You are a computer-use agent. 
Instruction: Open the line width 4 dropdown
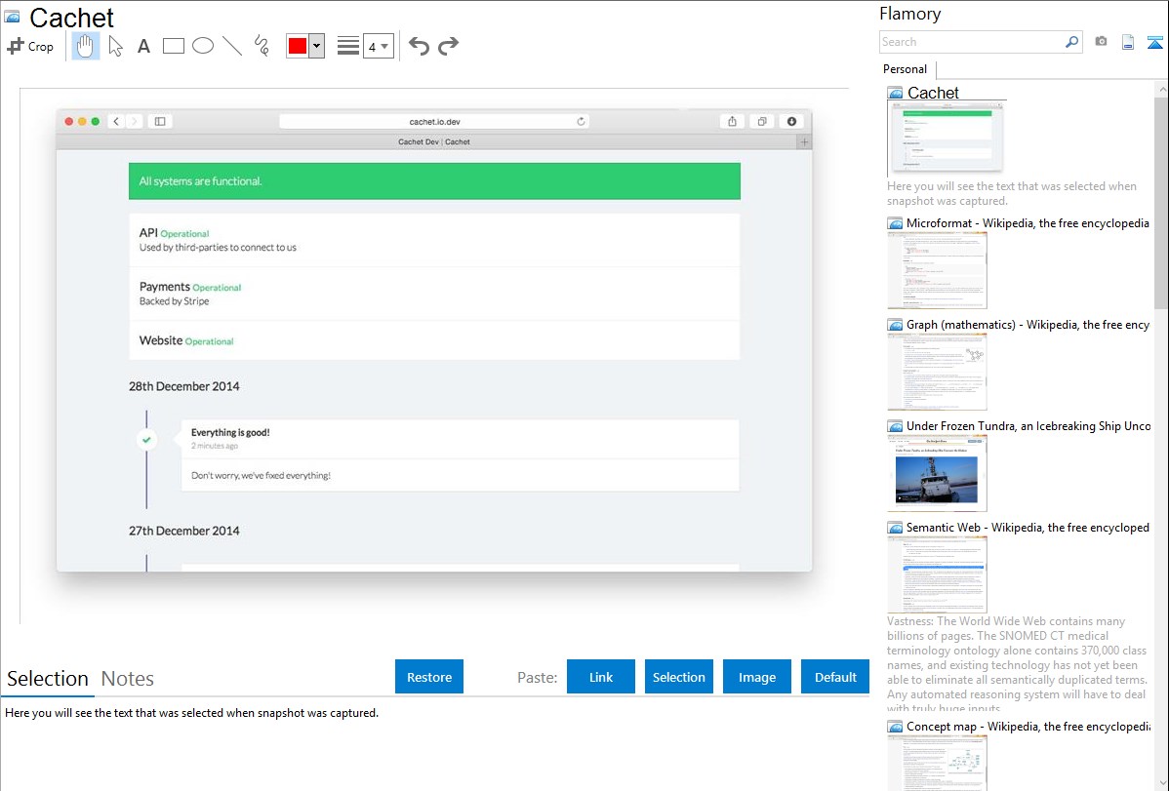378,46
